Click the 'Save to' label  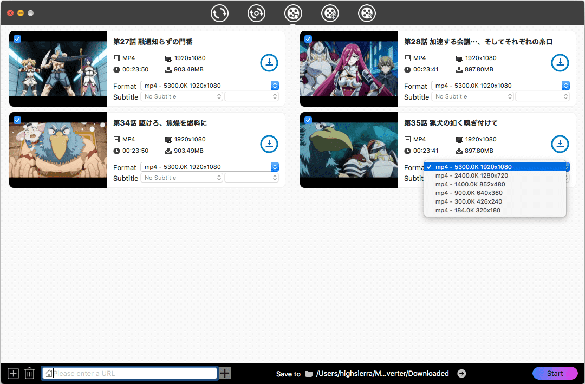pos(288,374)
